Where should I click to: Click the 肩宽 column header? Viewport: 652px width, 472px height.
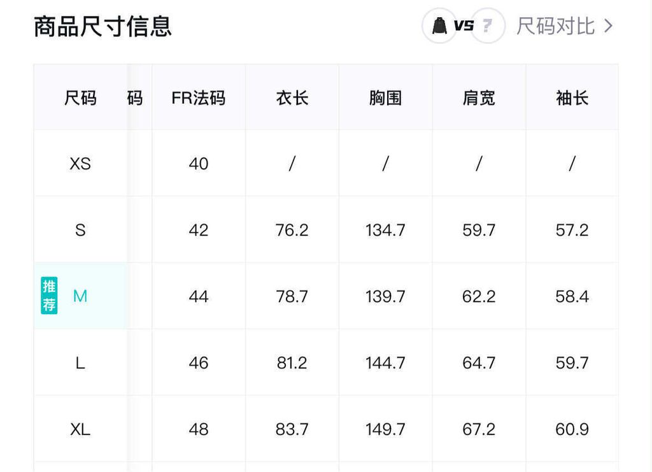point(479,98)
